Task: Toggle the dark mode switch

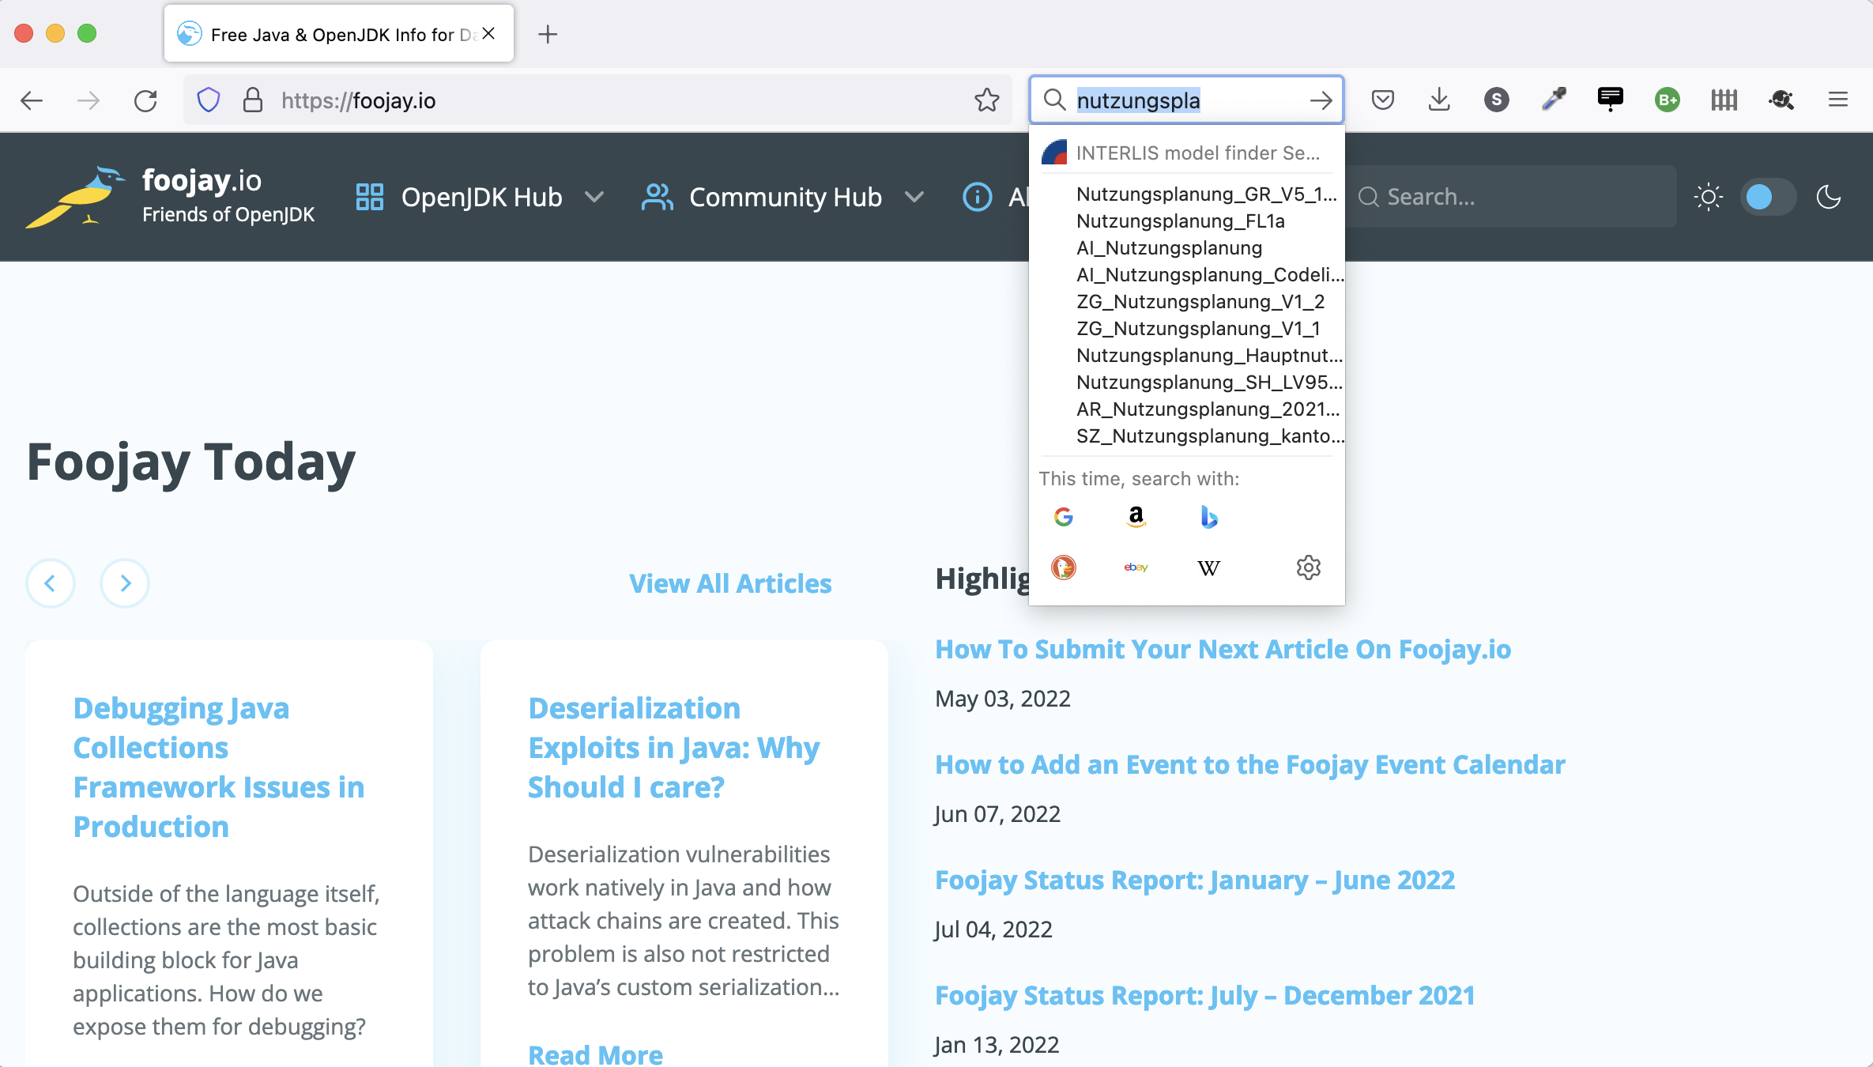Action: tap(1768, 197)
